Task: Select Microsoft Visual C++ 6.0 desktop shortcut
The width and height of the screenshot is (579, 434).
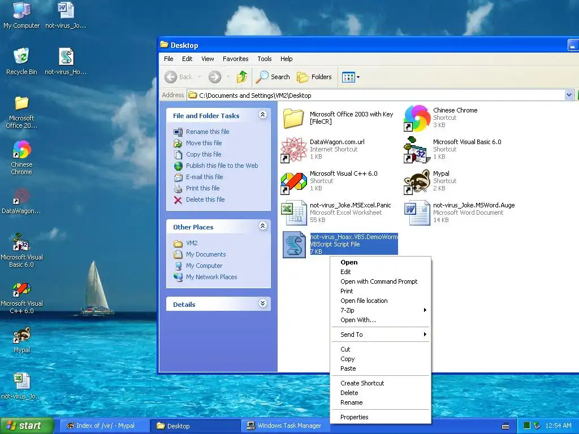Action: coord(21,297)
